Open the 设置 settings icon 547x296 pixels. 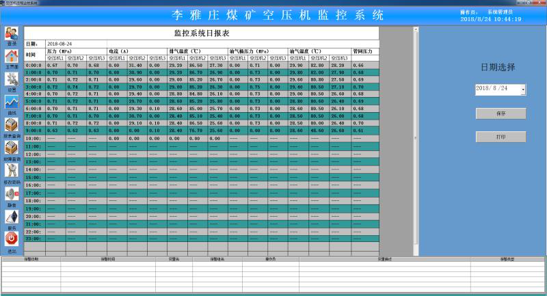click(x=12, y=79)
